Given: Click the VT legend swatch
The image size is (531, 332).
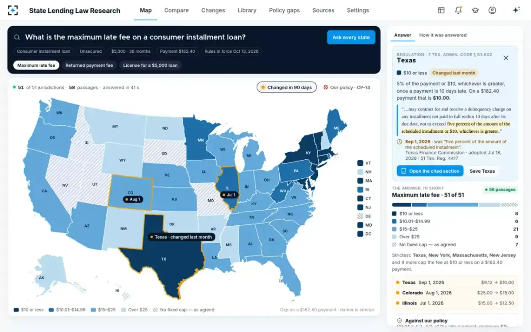Looking at the screenshot, I should 360,163.
